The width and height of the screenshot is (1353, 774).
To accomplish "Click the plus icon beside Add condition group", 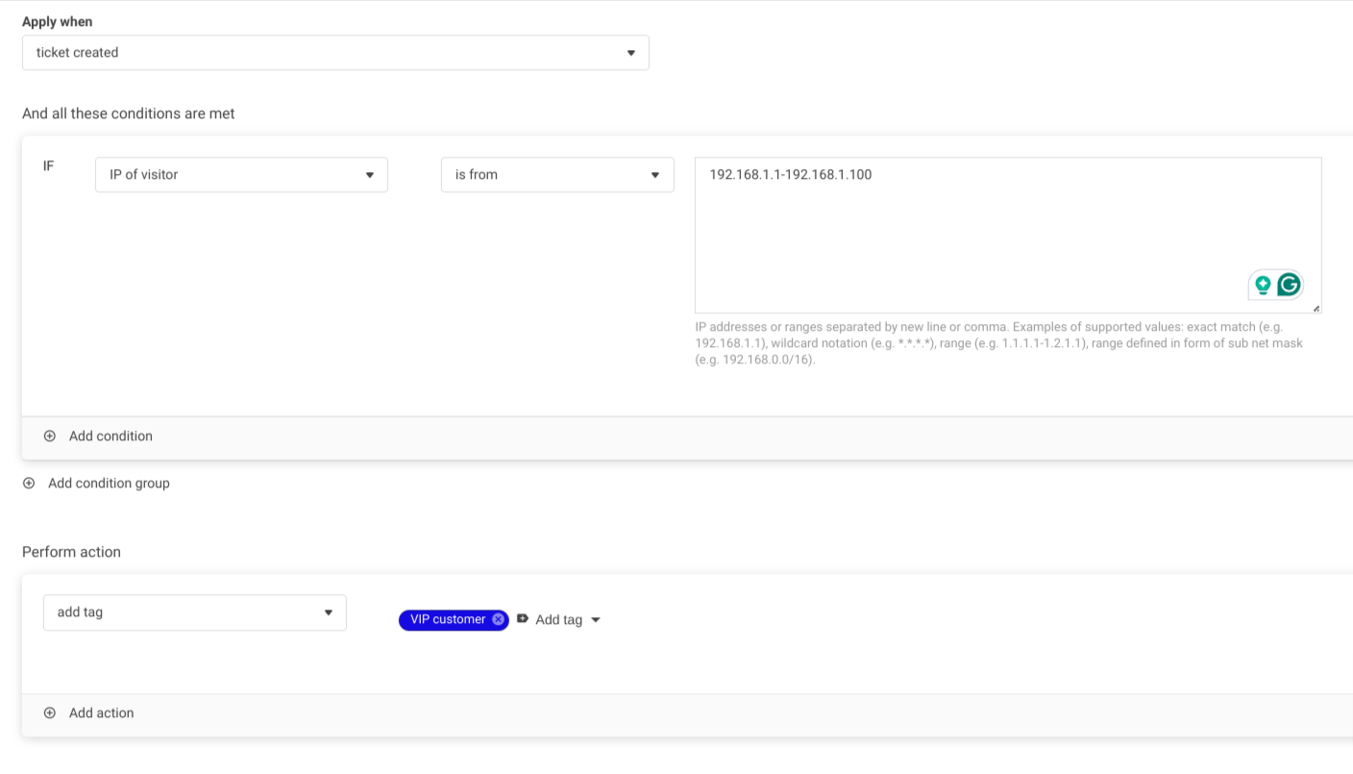I will [29, 484].
